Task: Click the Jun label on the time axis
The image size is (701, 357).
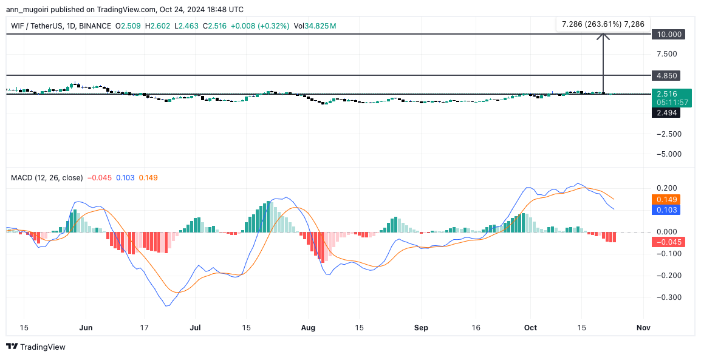Action: tap(86, 327)
